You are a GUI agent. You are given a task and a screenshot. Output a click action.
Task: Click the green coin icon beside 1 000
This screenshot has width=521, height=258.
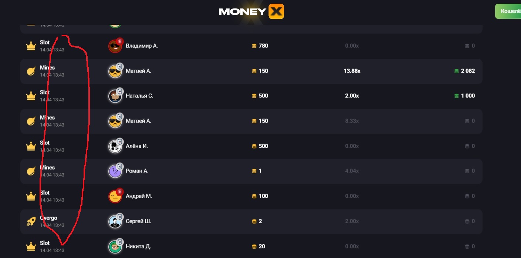(x=456, y=96)
